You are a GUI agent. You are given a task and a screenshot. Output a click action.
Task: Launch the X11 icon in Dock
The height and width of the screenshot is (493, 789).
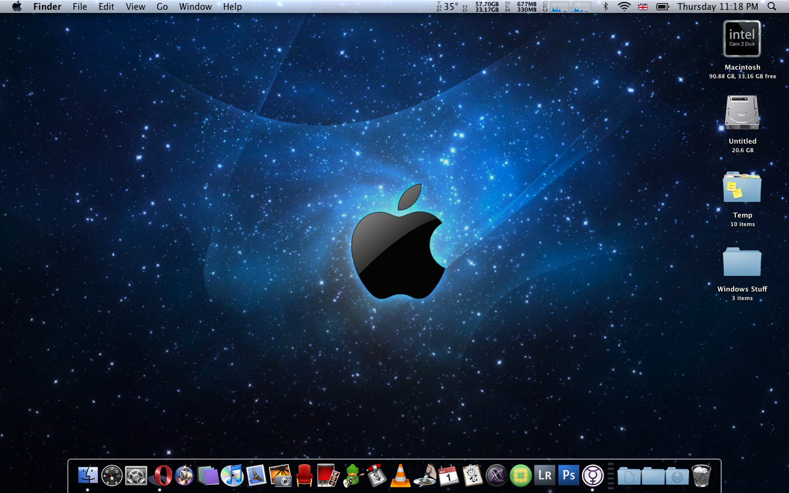pyautogui.click(x=497, y=475)
